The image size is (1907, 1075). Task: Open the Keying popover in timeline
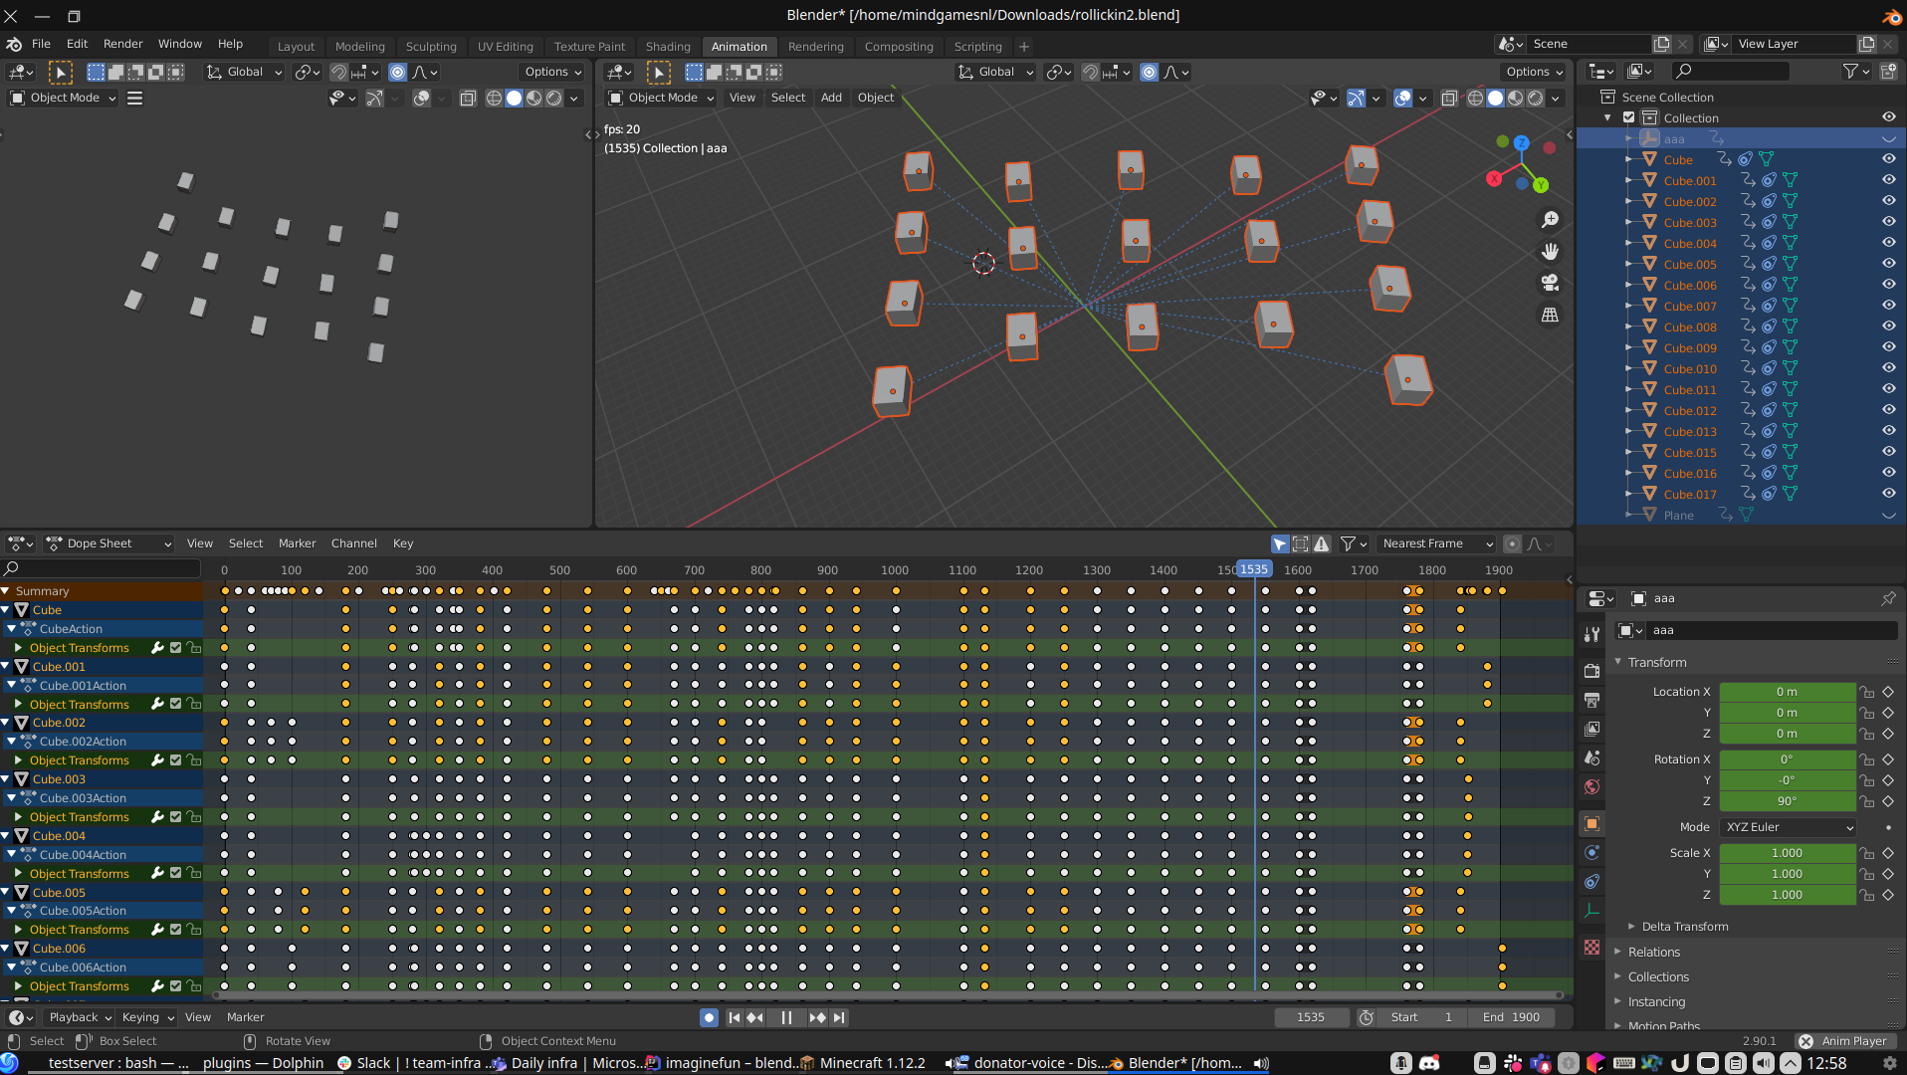[x=147, y=1017]
